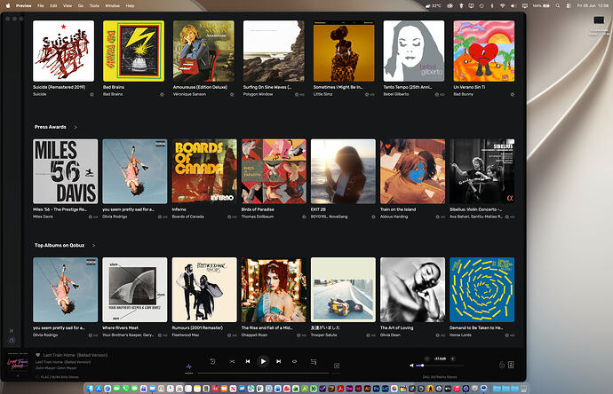Click artist name Aldous Harding
This screenshot has width=613, height=394.
click(394, 217)
